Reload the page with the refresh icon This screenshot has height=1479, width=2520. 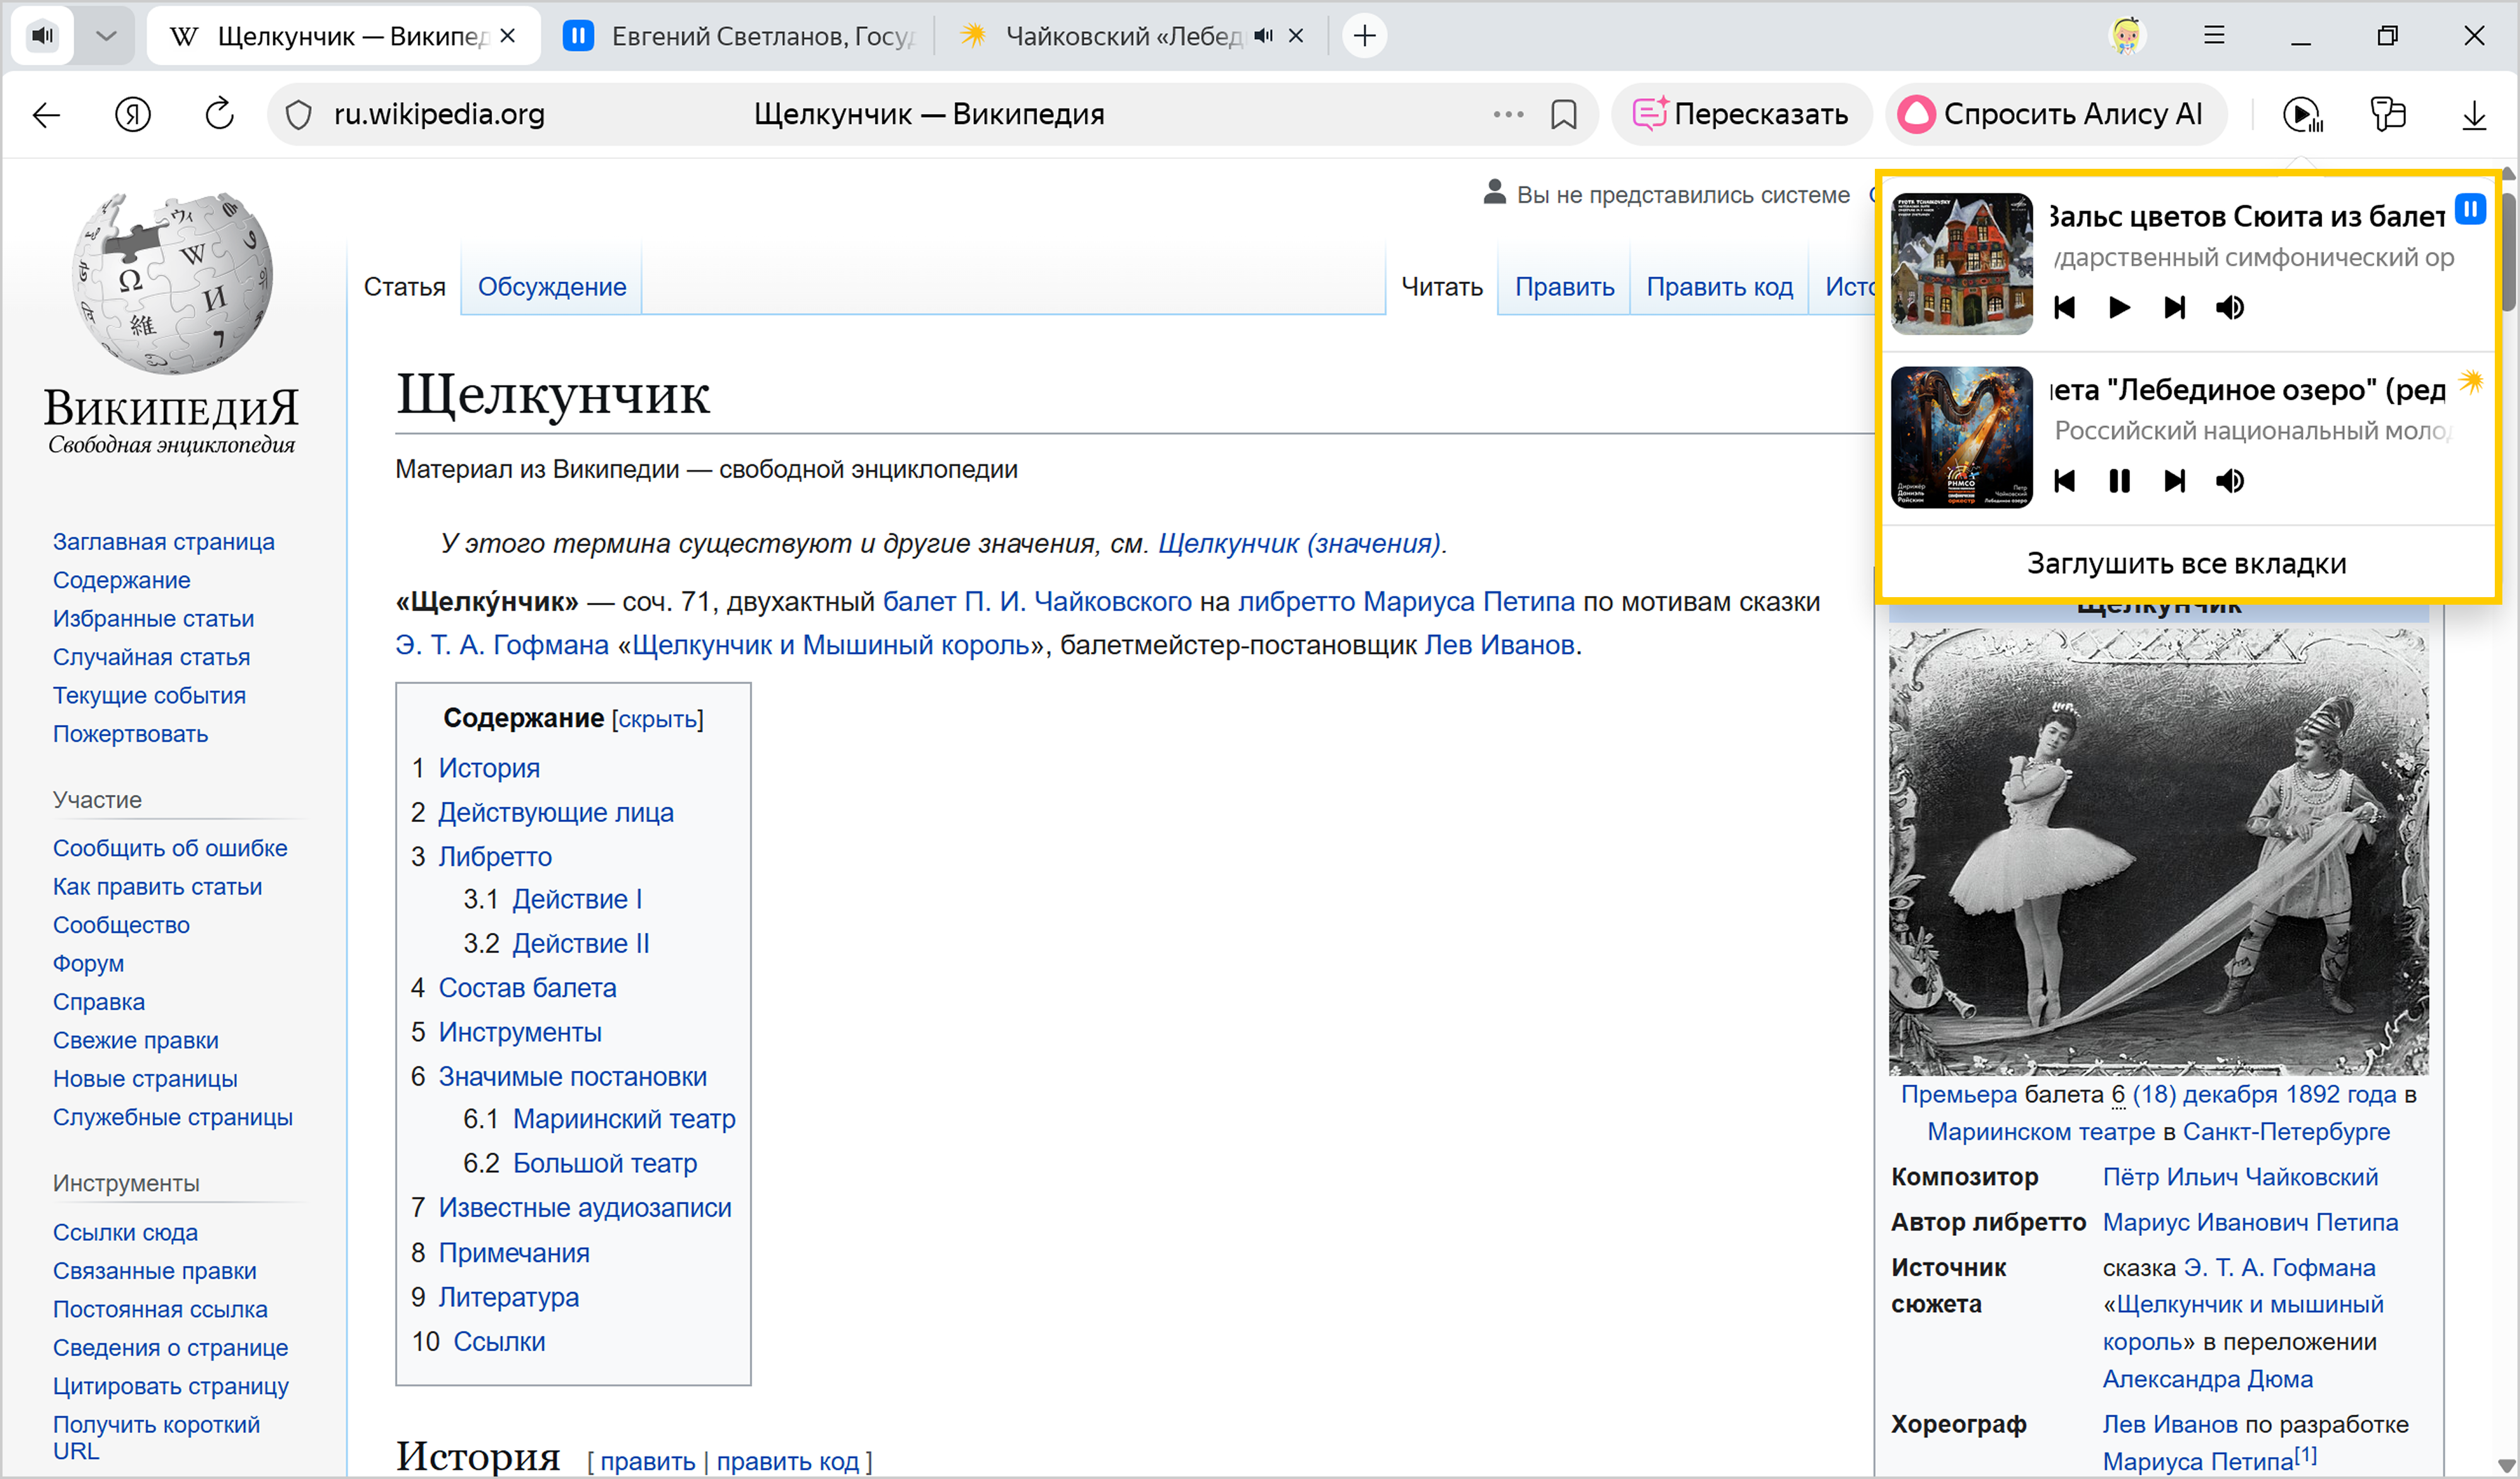tap(219, 115)
